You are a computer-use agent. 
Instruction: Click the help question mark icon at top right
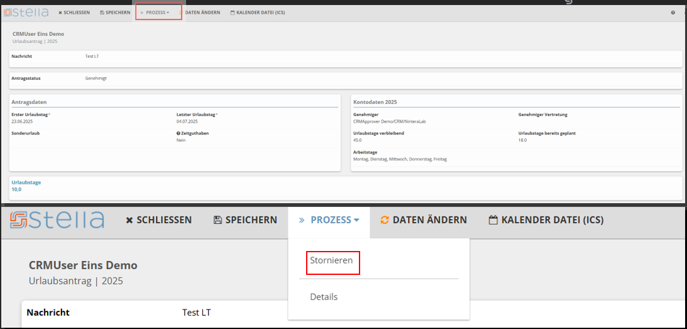pos(673,13)
